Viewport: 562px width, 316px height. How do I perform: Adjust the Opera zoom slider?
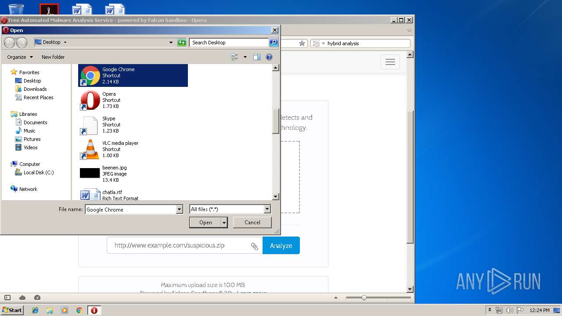click(x=364, y=298)
